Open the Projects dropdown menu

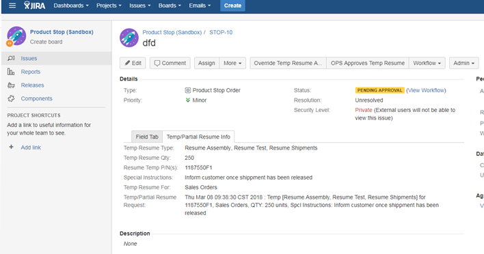109,5
